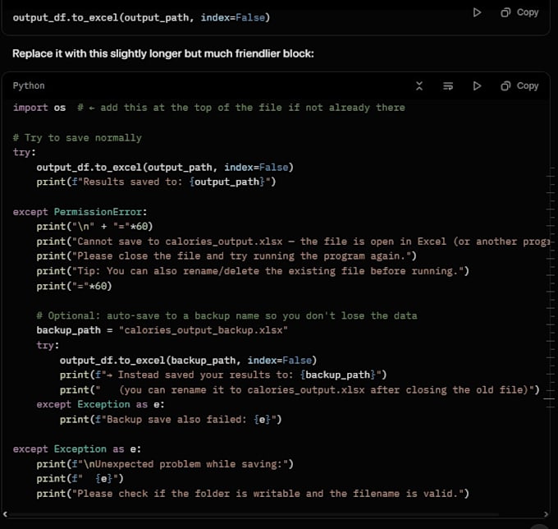Click the 'import os' line
Screen dimensions: 558x529
point(209,108)
